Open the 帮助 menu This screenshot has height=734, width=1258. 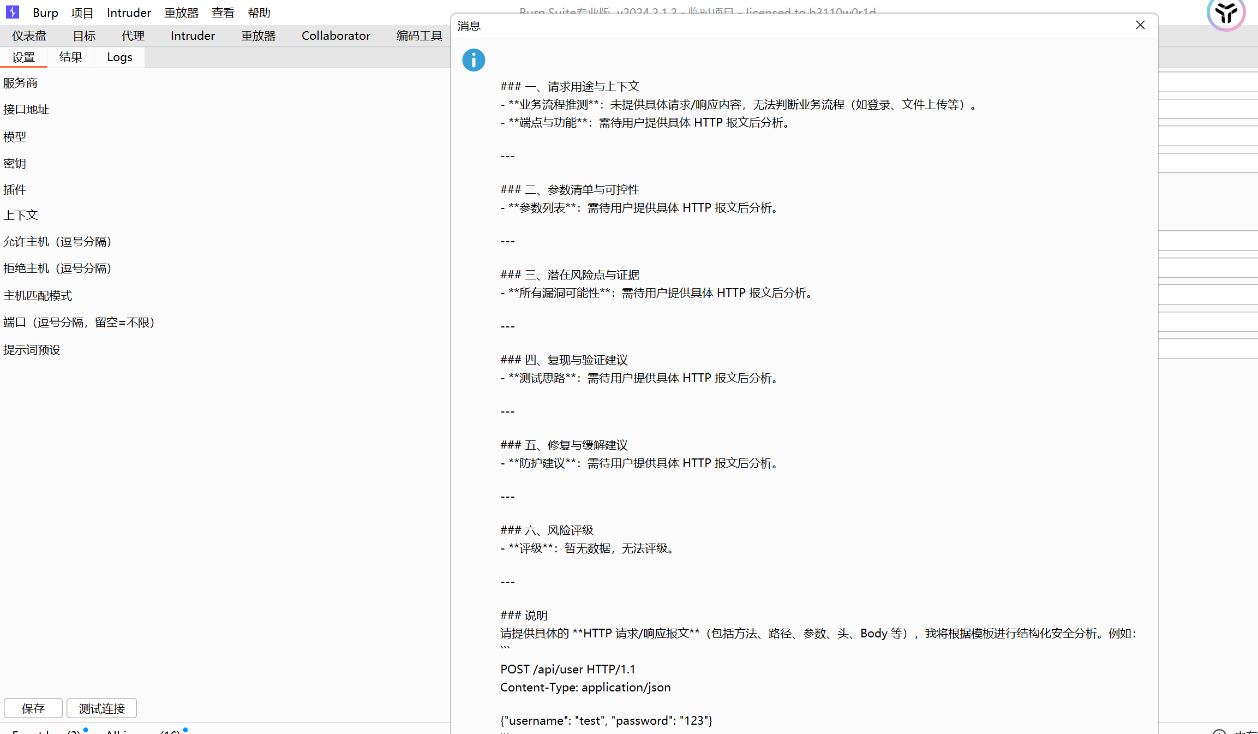click(x=259, y=13)
